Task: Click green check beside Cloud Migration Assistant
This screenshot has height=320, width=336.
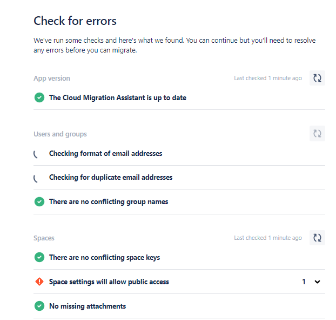Action: 39,97
